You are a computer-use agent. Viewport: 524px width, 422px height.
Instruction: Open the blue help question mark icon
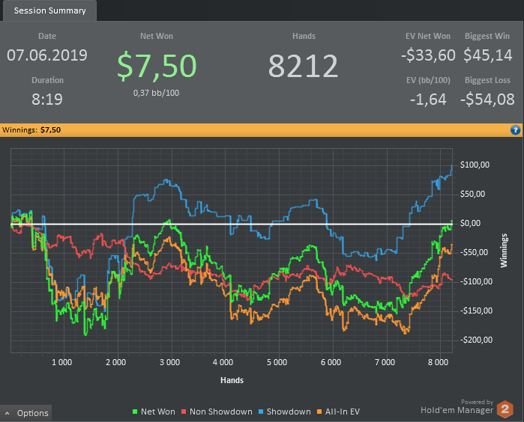(x=515, y=129)
